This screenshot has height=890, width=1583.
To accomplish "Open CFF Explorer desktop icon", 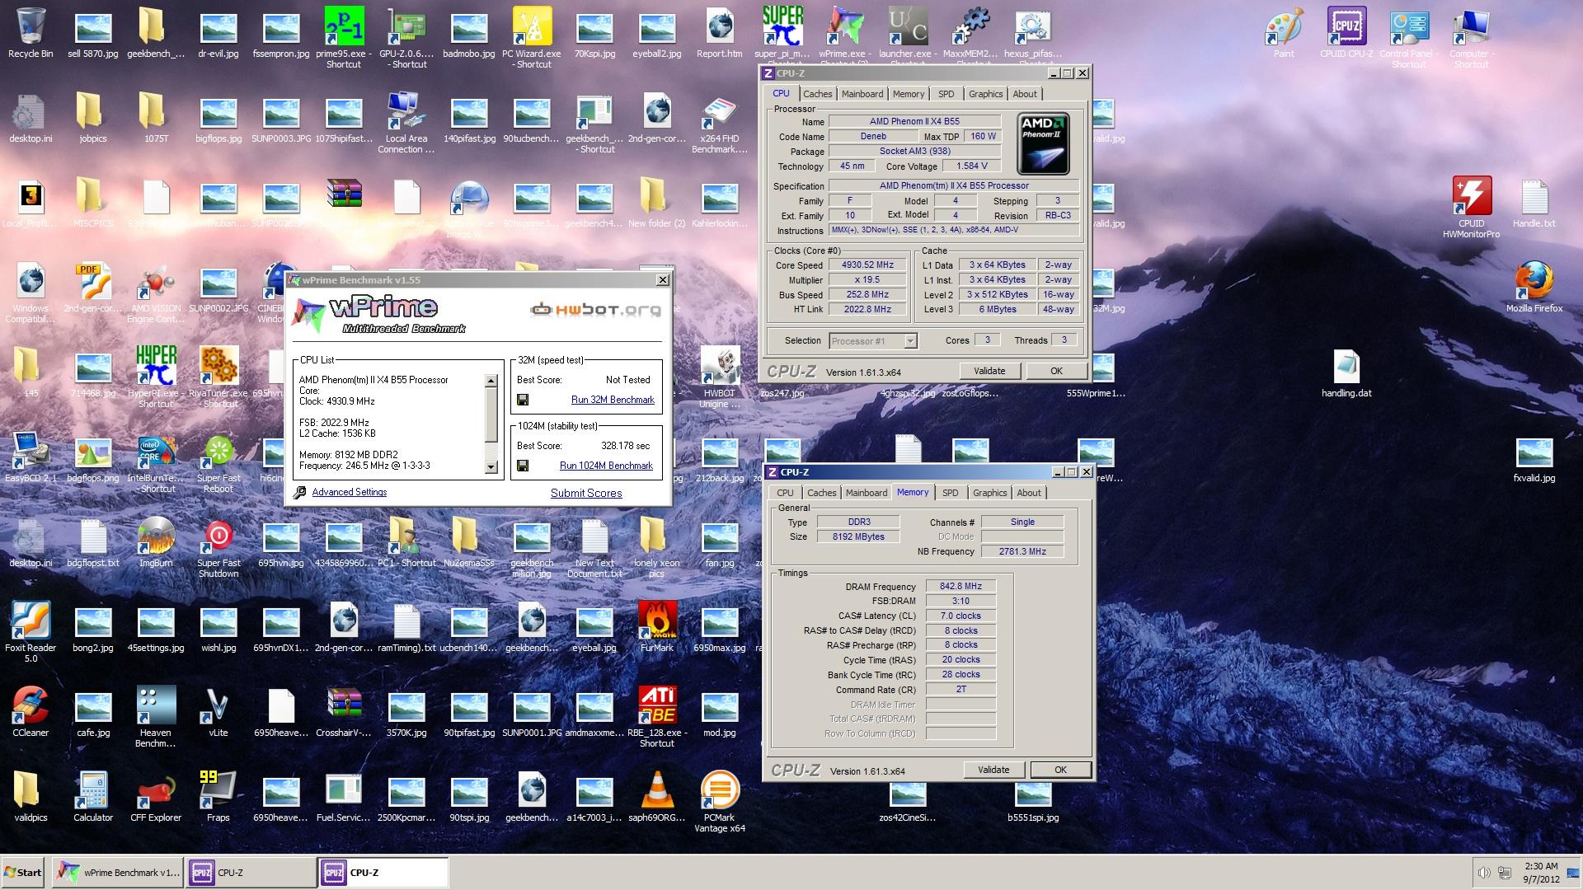I will pyautogui.click(x=156, y=797).
